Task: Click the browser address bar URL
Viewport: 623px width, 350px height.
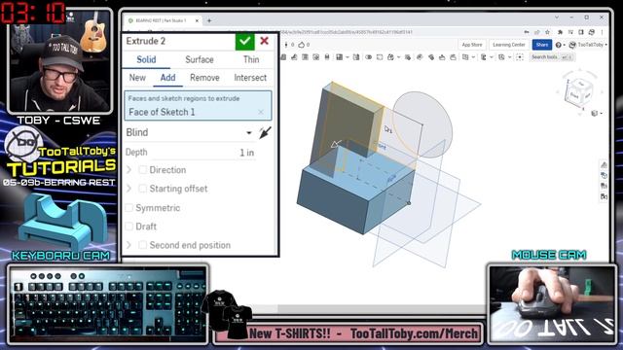Action: click(346, 32)
